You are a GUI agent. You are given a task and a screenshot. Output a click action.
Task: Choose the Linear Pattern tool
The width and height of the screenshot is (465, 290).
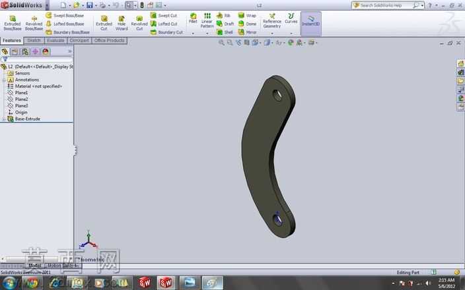coord(207,20)
